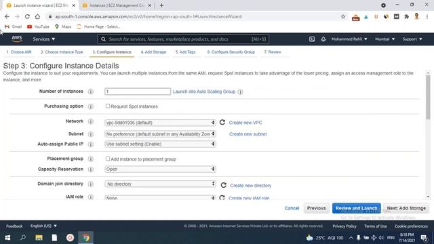Refresh the Network VPC list
The width and height of the screenshot is (434, 244).
pos(222,122)
